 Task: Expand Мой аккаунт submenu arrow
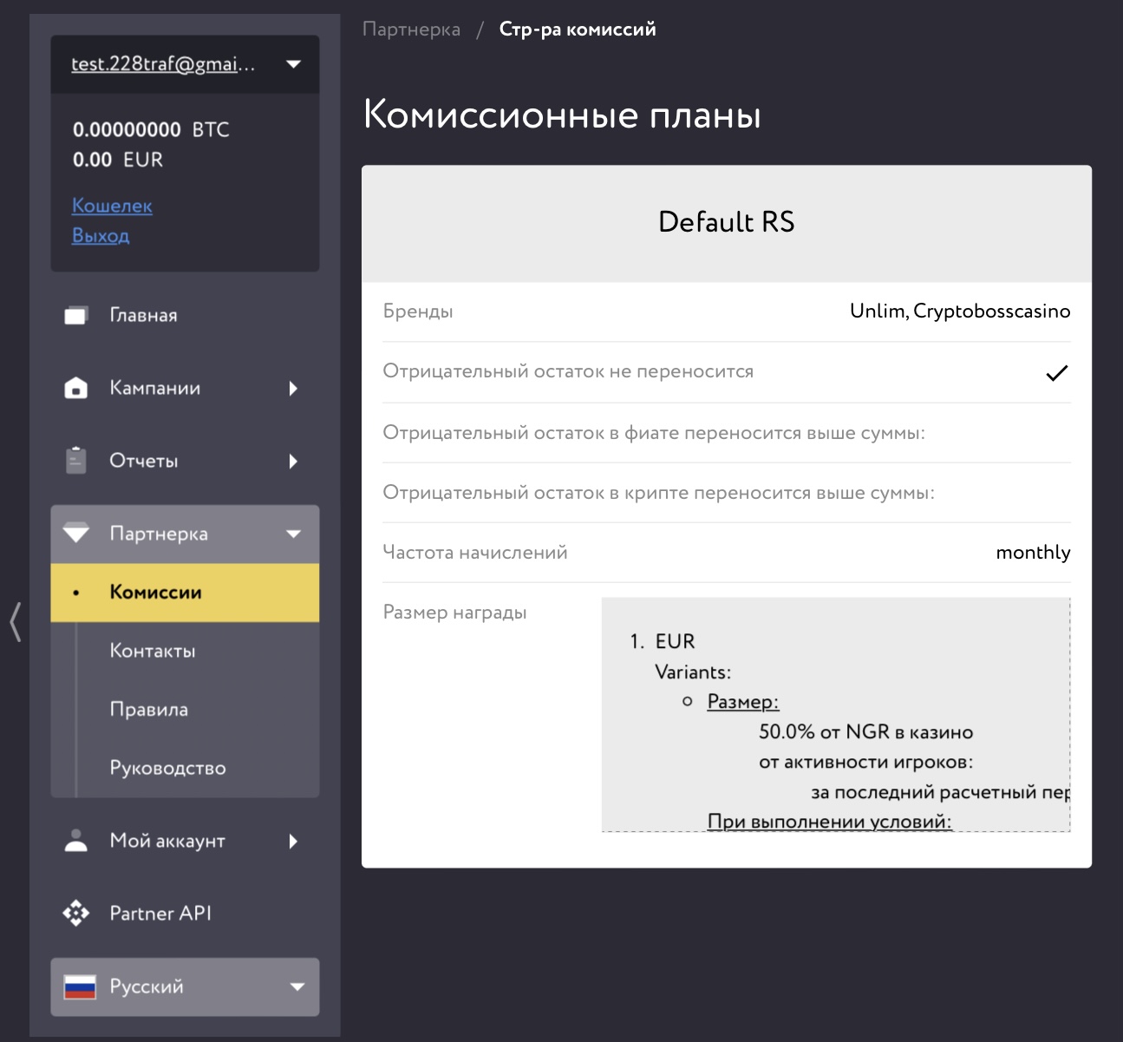293,841
